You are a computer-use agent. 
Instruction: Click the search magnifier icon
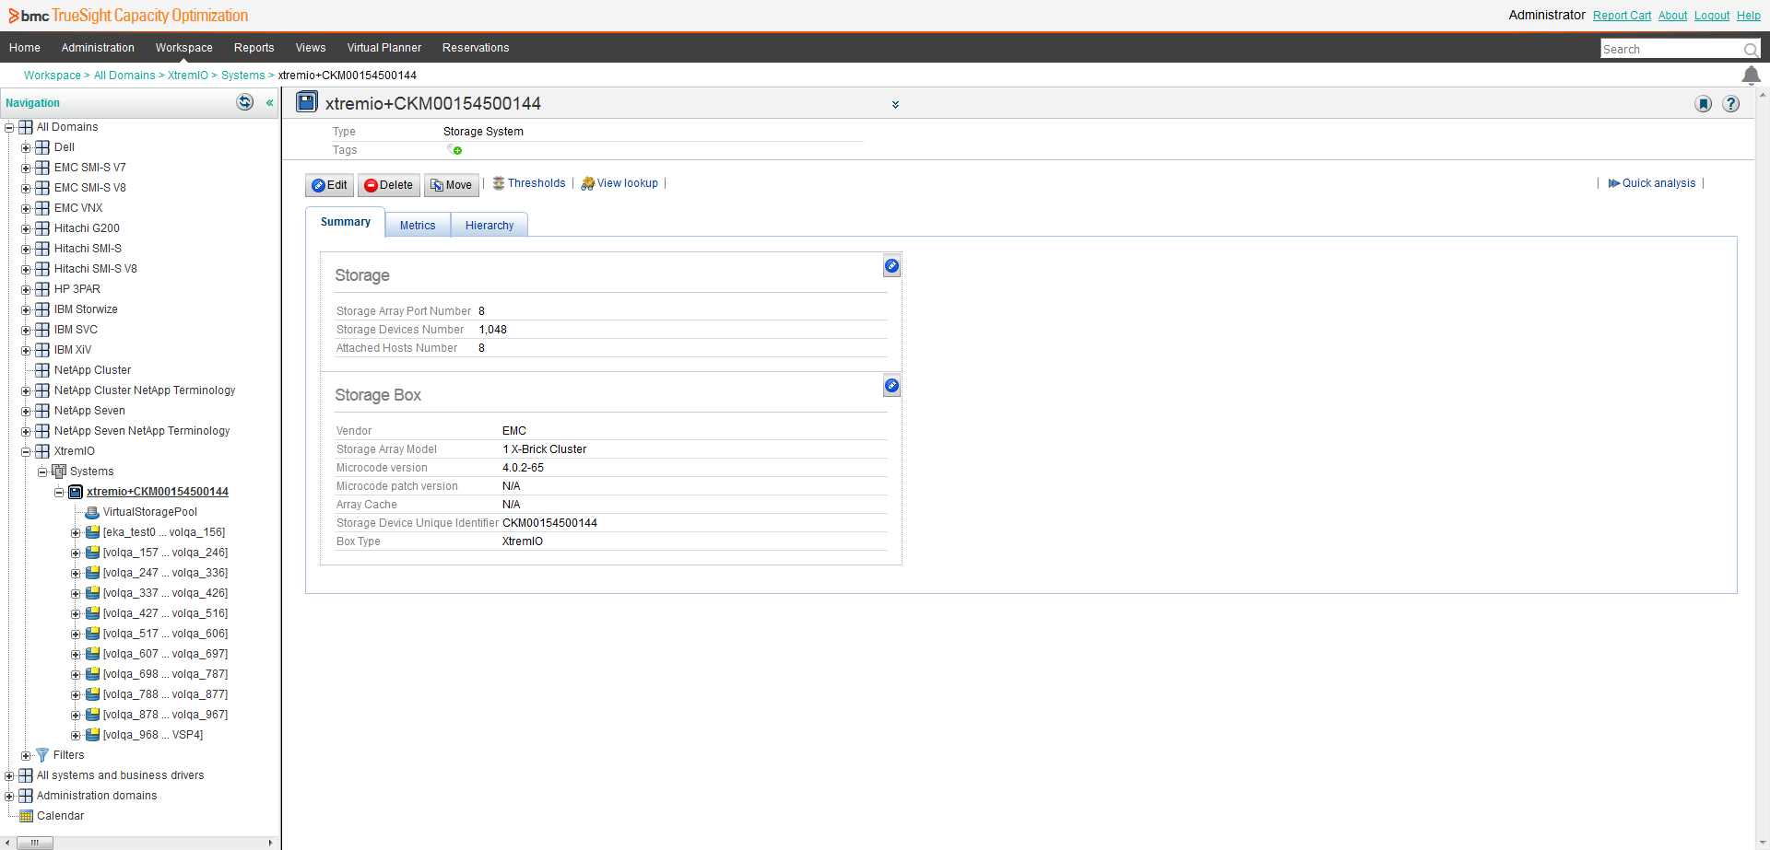click(x=1750, y=50)
